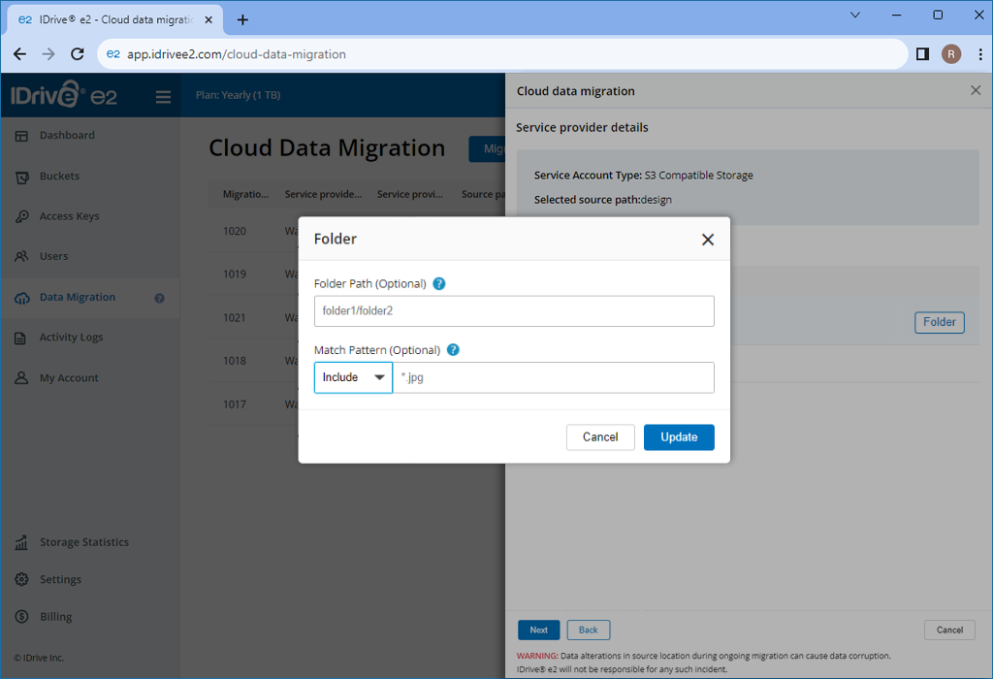
Task: Click the Plan: Yearly (1 TB) text
Action: (239, 95)
